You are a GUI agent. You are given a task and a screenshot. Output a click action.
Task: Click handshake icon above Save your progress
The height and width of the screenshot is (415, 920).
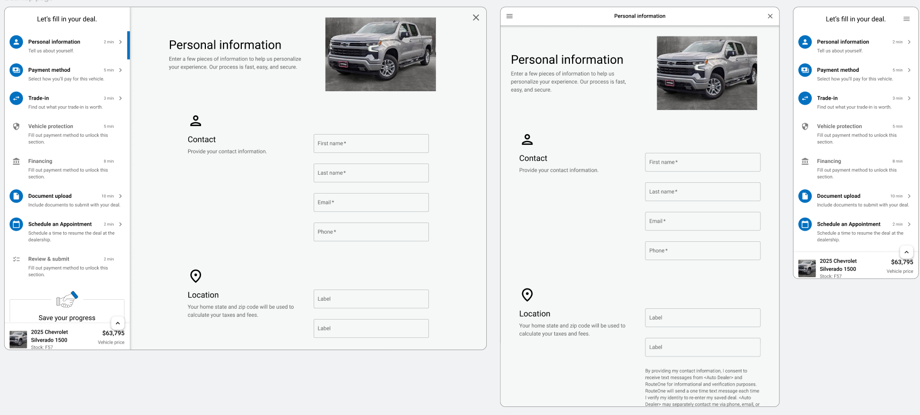click(67, 299)
